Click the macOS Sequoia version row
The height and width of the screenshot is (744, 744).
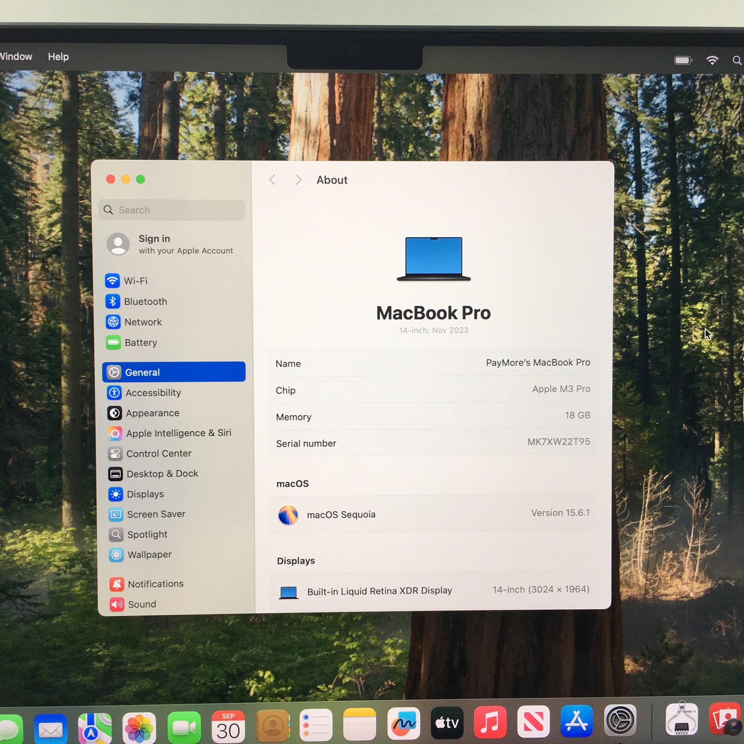coord(433,514)
